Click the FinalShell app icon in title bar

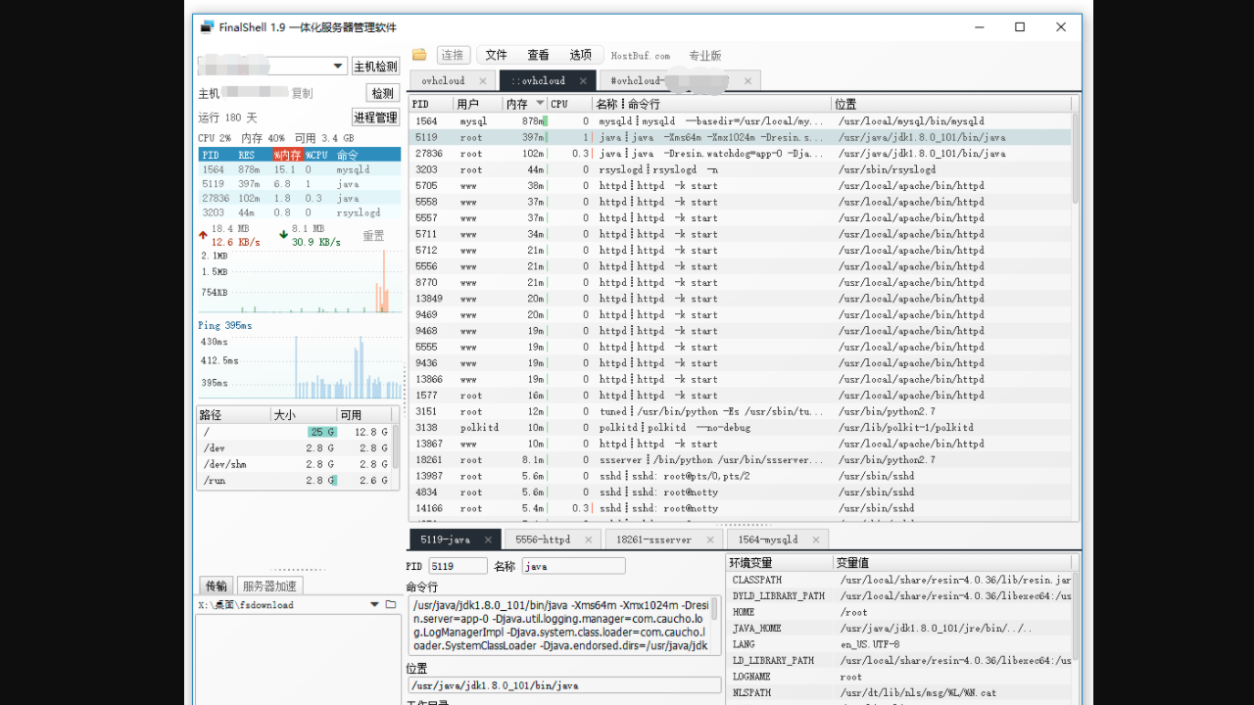pyautogui.click(x=207, y=27)
